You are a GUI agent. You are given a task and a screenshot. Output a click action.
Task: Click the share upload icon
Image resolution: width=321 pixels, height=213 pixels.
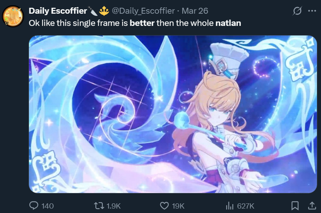tap(312, 206)
